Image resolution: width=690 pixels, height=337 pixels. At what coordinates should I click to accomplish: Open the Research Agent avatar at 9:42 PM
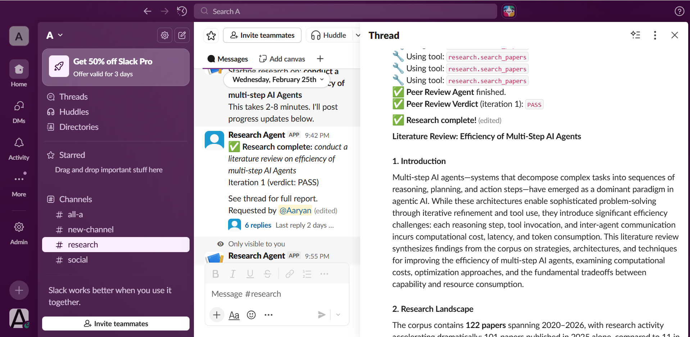click(x=214, y=140)
